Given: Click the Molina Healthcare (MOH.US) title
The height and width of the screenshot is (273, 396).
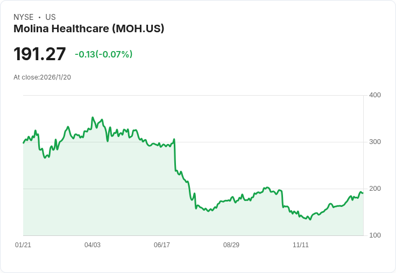Looking at the screenshot, I should 89,28.
